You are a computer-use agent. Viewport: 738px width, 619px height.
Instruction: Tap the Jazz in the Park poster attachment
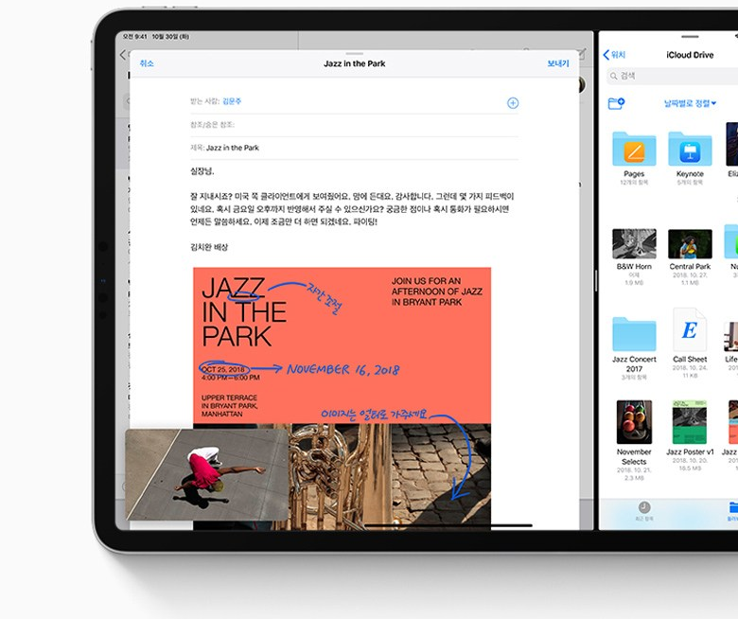click(x=342, y=398)
